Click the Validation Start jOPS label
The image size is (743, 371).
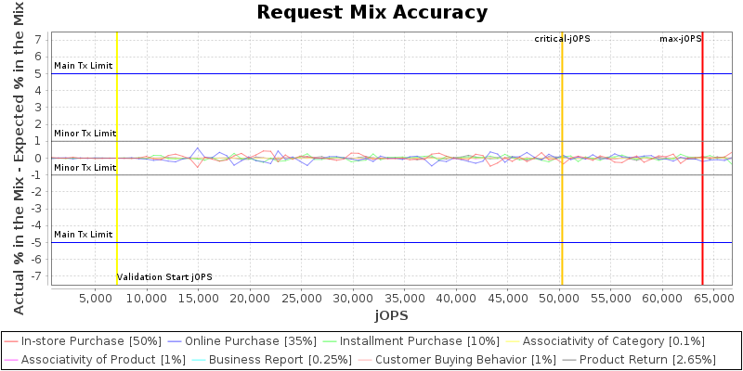pyautogui.click(x=164, y=277)
